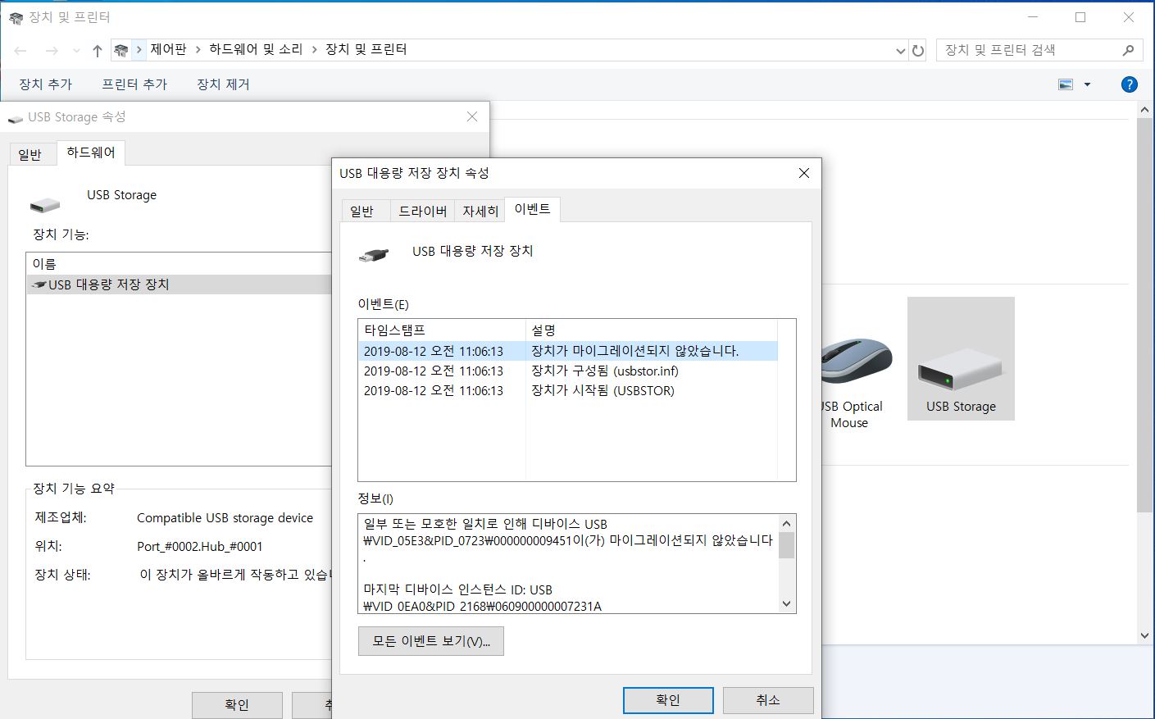This screenshot has width=1155, height=719.
Task: Click the main window scroll up arrow
Action: tap(1145, 110)
